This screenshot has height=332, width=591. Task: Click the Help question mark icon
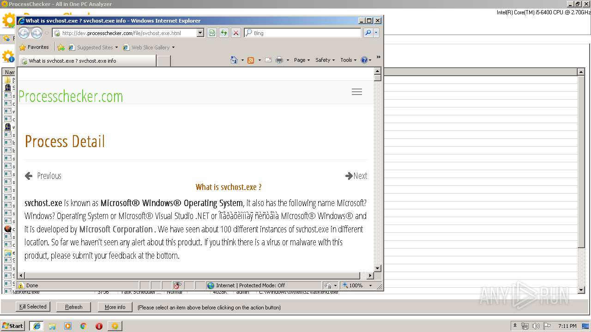[364, 60]
